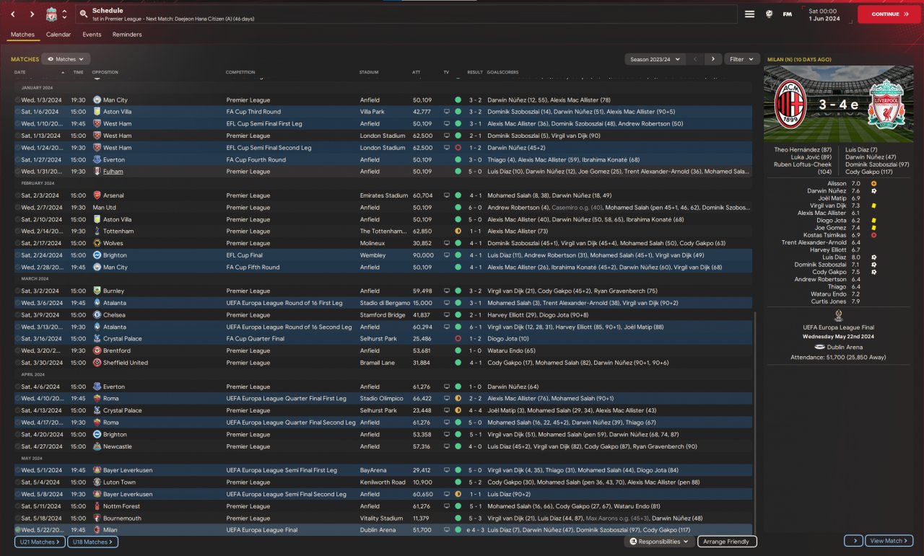Open the Fulham opposition link

tap(113, 172)
